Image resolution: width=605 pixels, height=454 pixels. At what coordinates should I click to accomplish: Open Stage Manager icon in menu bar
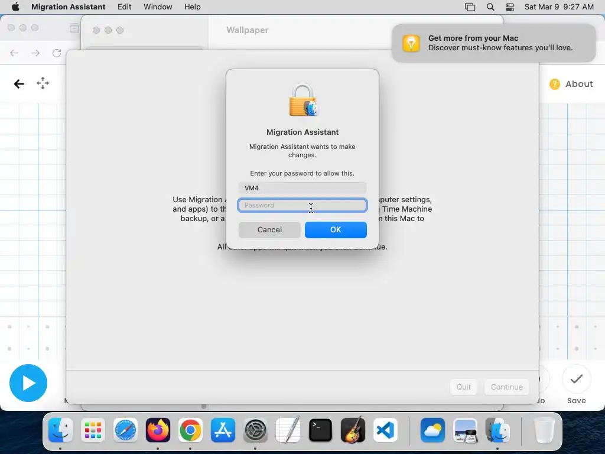click(x=470, y=7)
